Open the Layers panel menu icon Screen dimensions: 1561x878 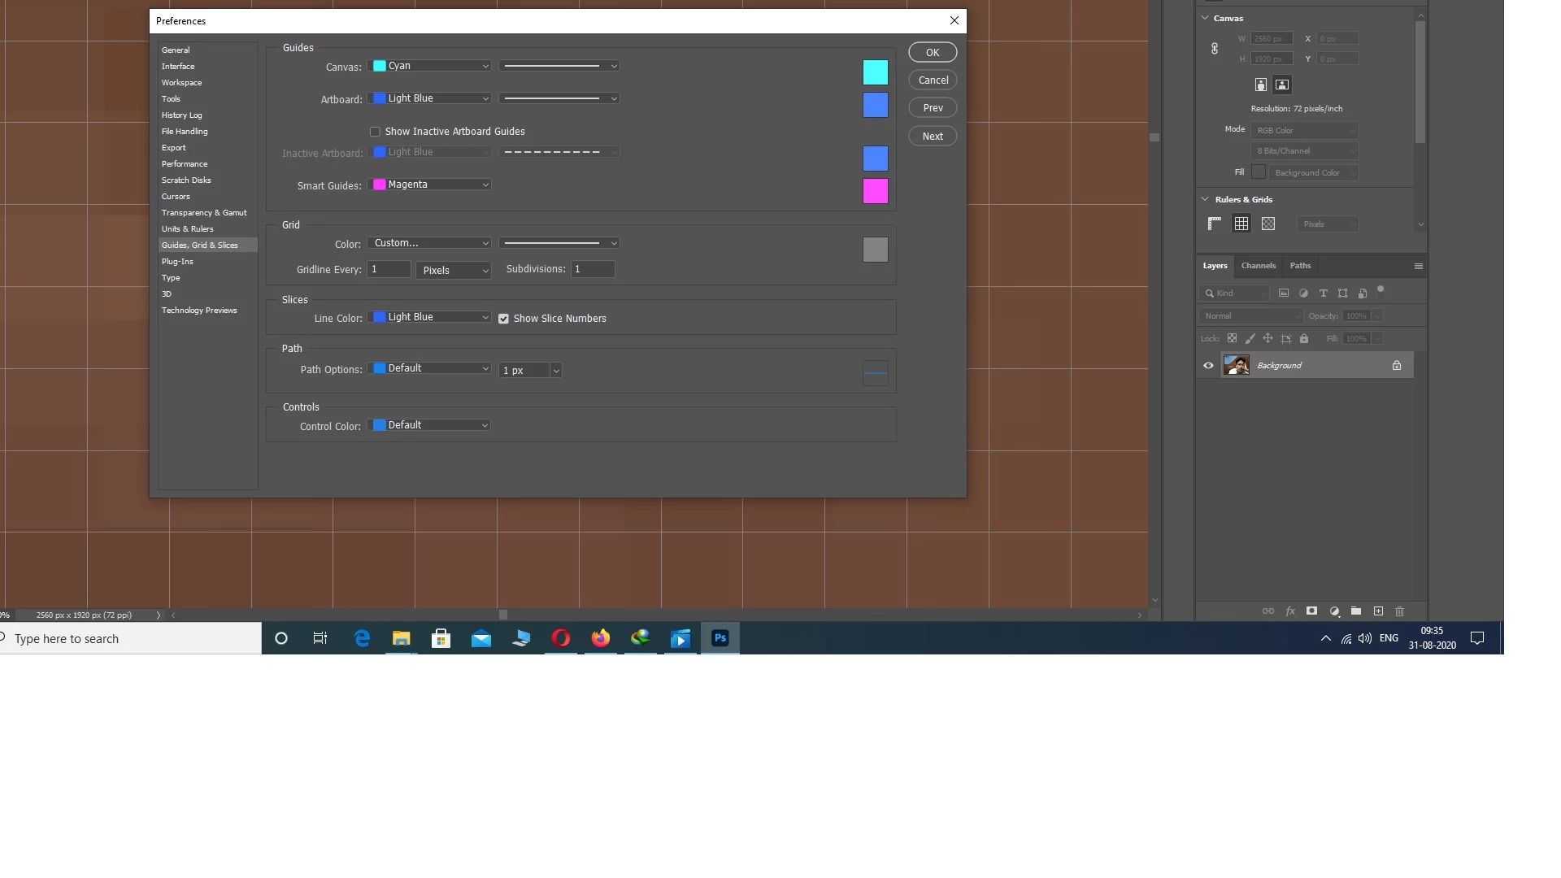[1419, 267]
